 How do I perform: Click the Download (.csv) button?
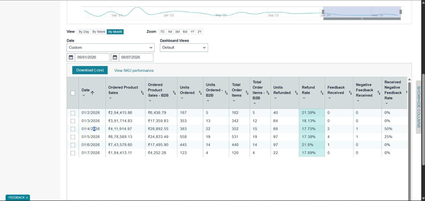coord(90,70)
